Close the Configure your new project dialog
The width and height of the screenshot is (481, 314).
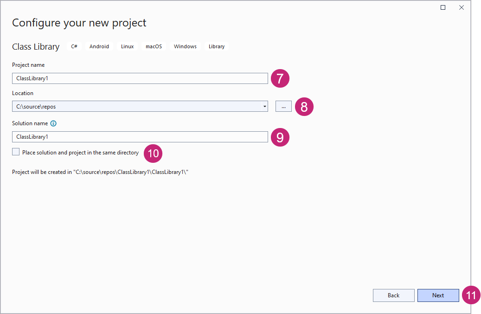pyautogui.click(x=462, y=7)
